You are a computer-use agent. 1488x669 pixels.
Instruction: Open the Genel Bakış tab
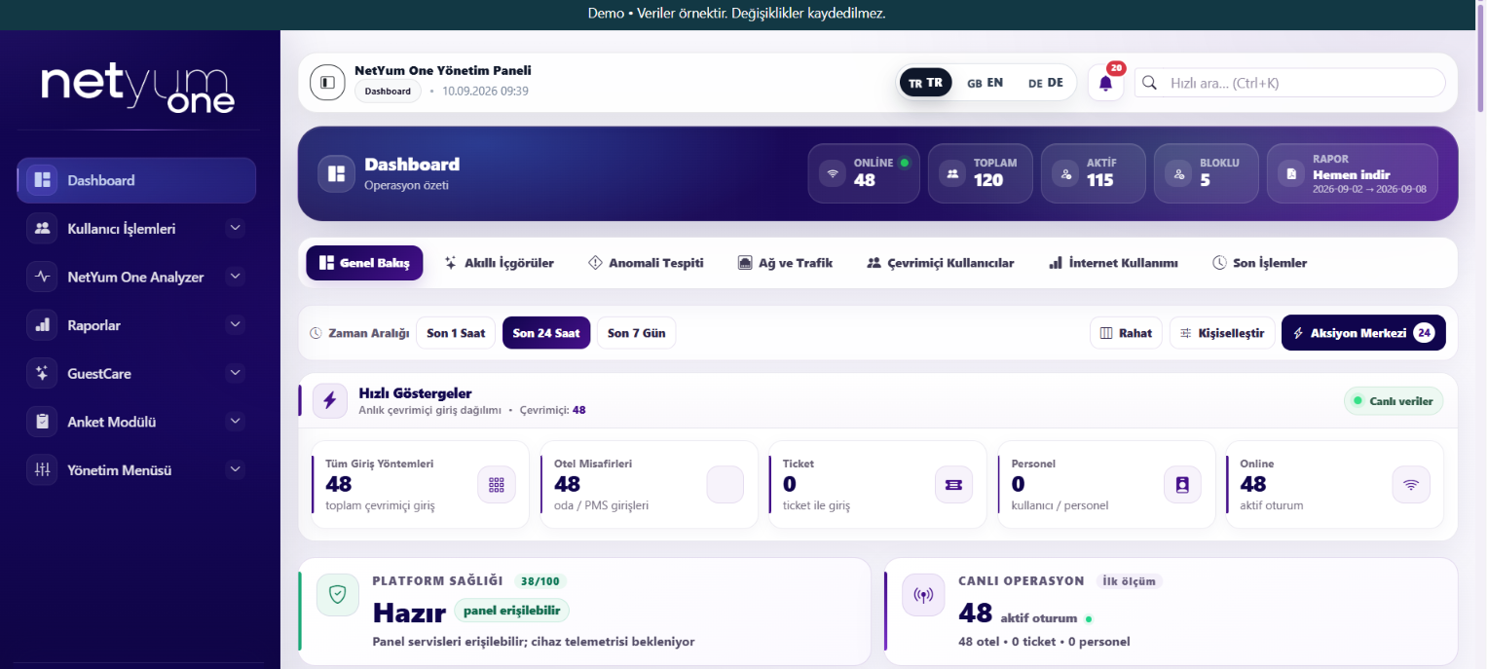pos(364,263)
